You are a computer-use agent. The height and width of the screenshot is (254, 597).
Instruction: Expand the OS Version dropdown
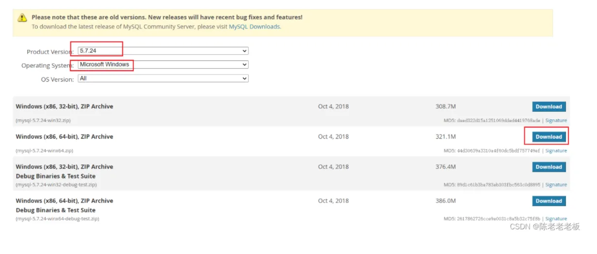pyautogui.click(x=163, y=78)
